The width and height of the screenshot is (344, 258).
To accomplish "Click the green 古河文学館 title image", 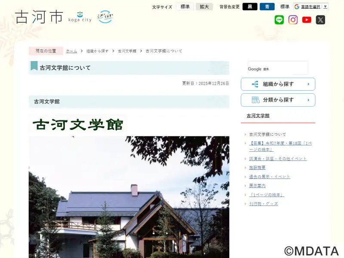I will 78,124.
